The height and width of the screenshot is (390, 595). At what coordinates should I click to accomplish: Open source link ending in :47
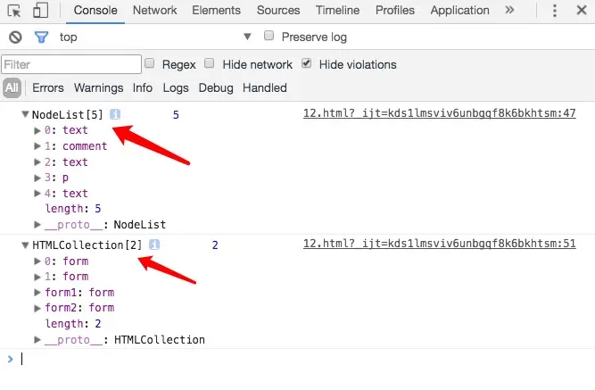click(x=440, y=113)
